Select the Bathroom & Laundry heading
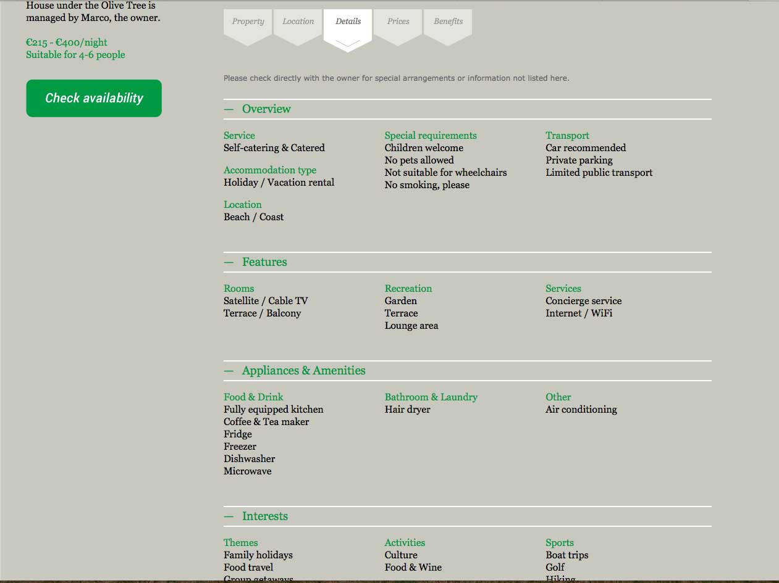 point(431,397)
